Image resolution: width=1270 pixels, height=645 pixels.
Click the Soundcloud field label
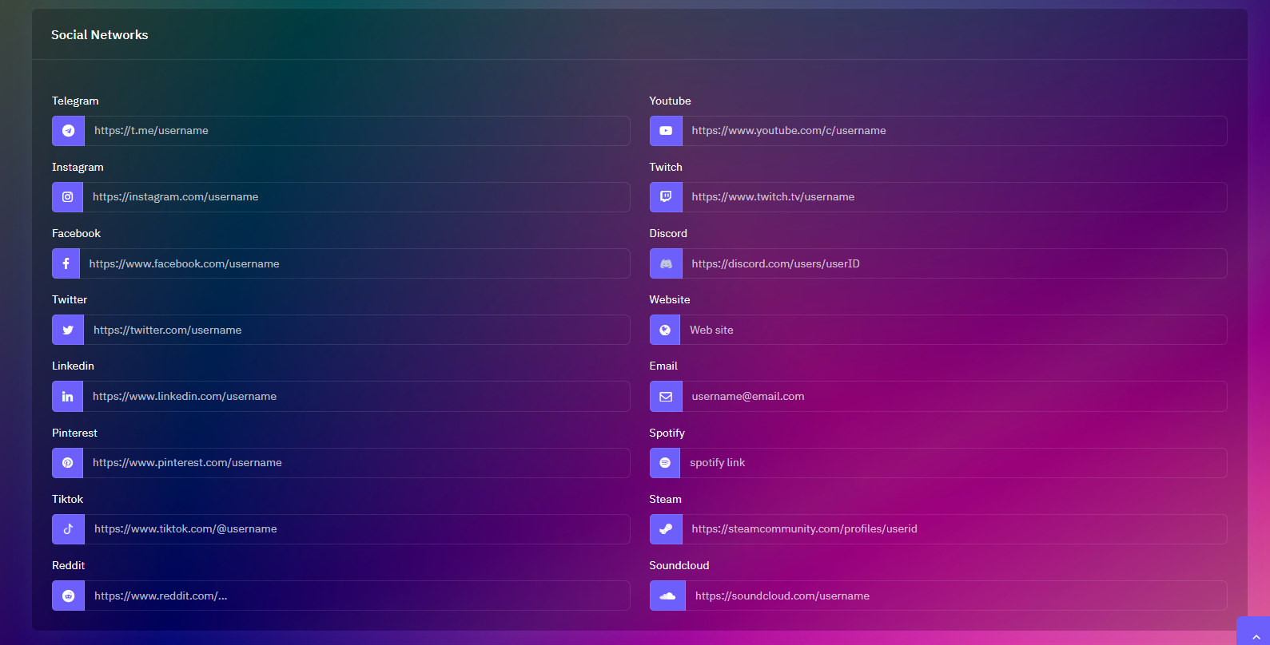[x=679, y=565]
